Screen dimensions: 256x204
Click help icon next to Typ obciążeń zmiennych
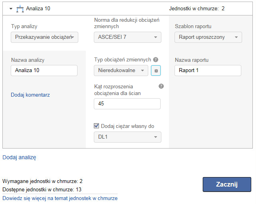[156, 59]
